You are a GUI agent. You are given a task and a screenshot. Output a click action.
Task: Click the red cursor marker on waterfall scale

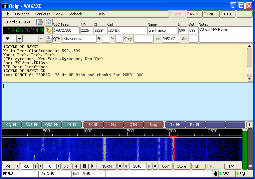tap(173, 137)
